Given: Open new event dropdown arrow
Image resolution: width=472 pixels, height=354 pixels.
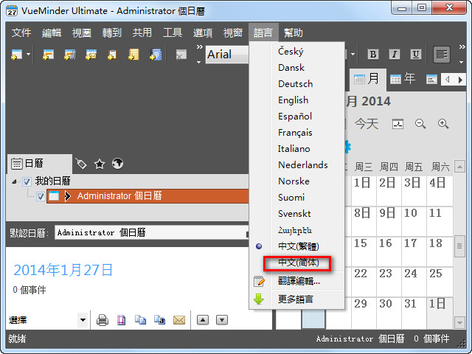Looking at the screenshot, I should coord(28,55).
